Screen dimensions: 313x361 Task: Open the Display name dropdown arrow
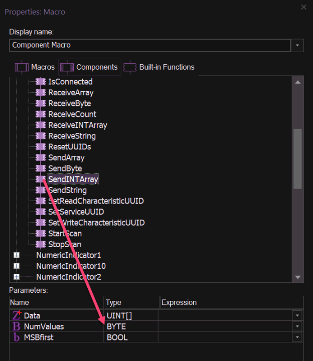tap(297, 45)
